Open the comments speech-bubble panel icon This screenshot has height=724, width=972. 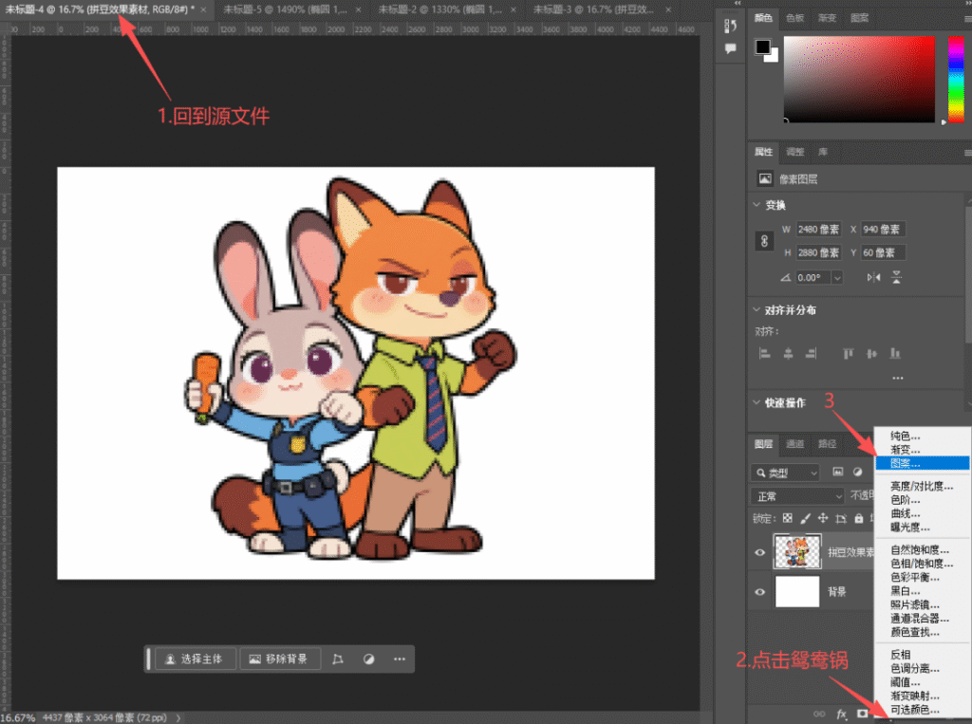(x=730, y=48)
